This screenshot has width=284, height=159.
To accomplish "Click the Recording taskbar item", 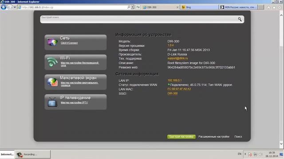I will click(x=32, y=154).
